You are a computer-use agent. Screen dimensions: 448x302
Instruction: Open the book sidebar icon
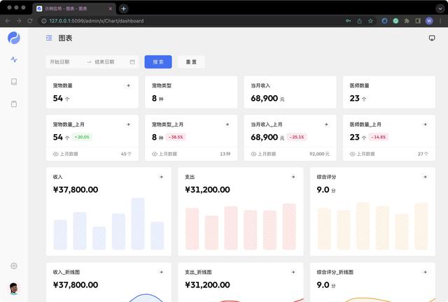click(x=14, y=82)
